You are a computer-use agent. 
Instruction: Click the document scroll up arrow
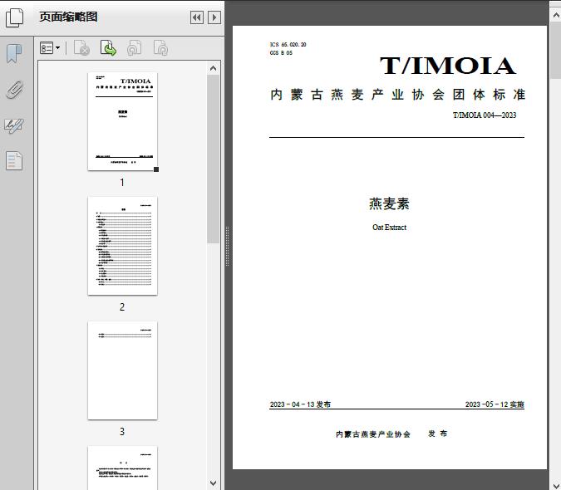[x=556, y=15]
